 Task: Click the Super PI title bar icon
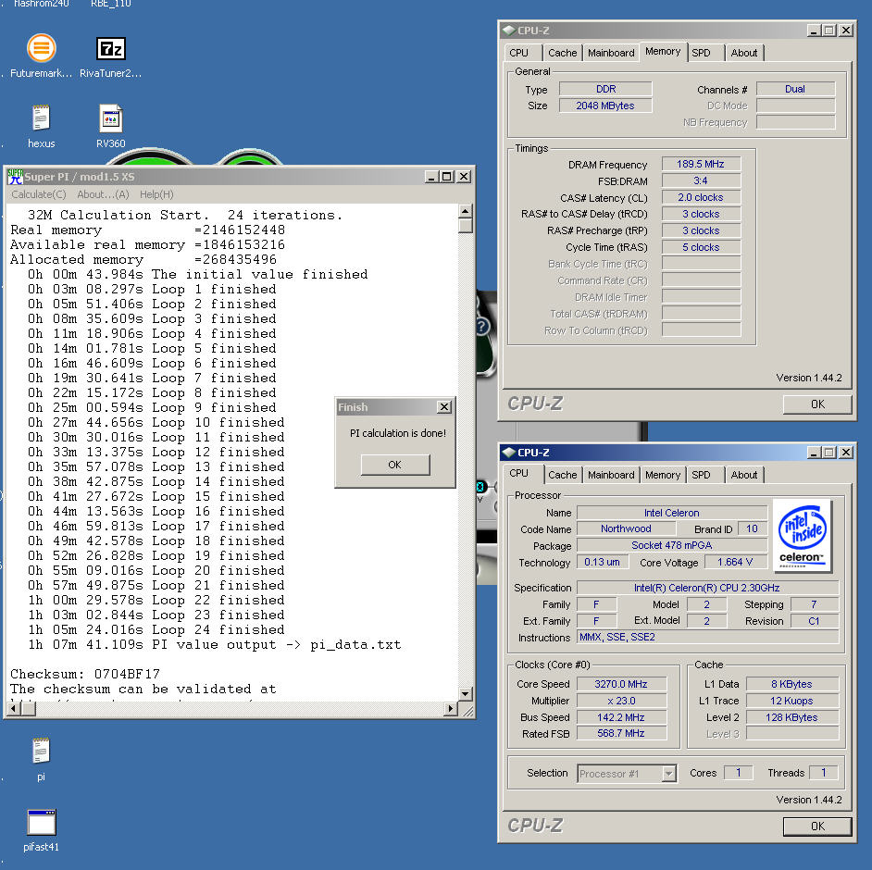[x=15, y=177]
